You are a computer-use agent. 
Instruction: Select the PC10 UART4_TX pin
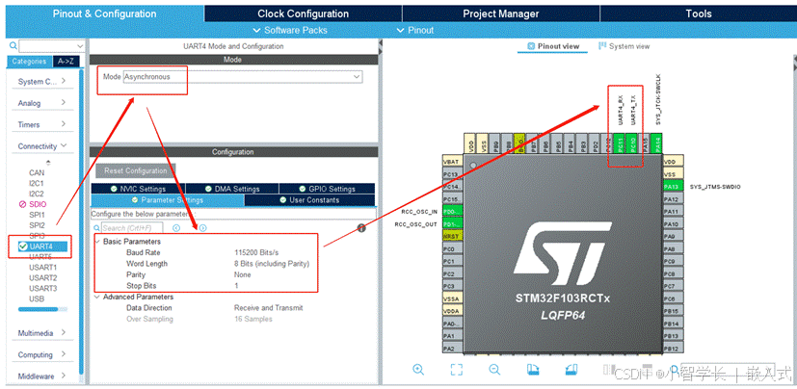(x=631, y=143)
